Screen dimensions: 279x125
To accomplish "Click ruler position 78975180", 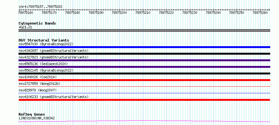I will tap(73, 13).
